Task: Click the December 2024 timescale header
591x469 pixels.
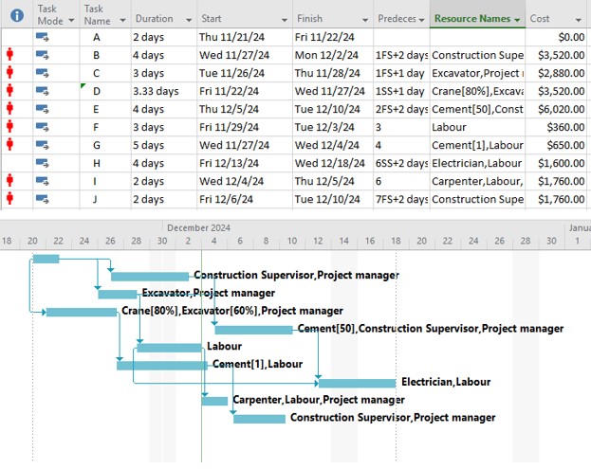Action: 198,228
